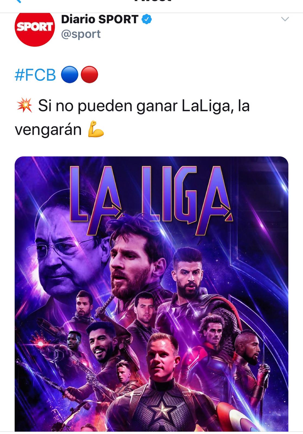
Task: Tap the @sport handle
Action: point(81,34)
